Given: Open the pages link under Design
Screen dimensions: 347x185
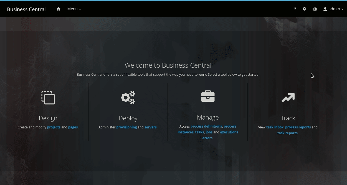Looking at the screenshot, I should (73, 127).
